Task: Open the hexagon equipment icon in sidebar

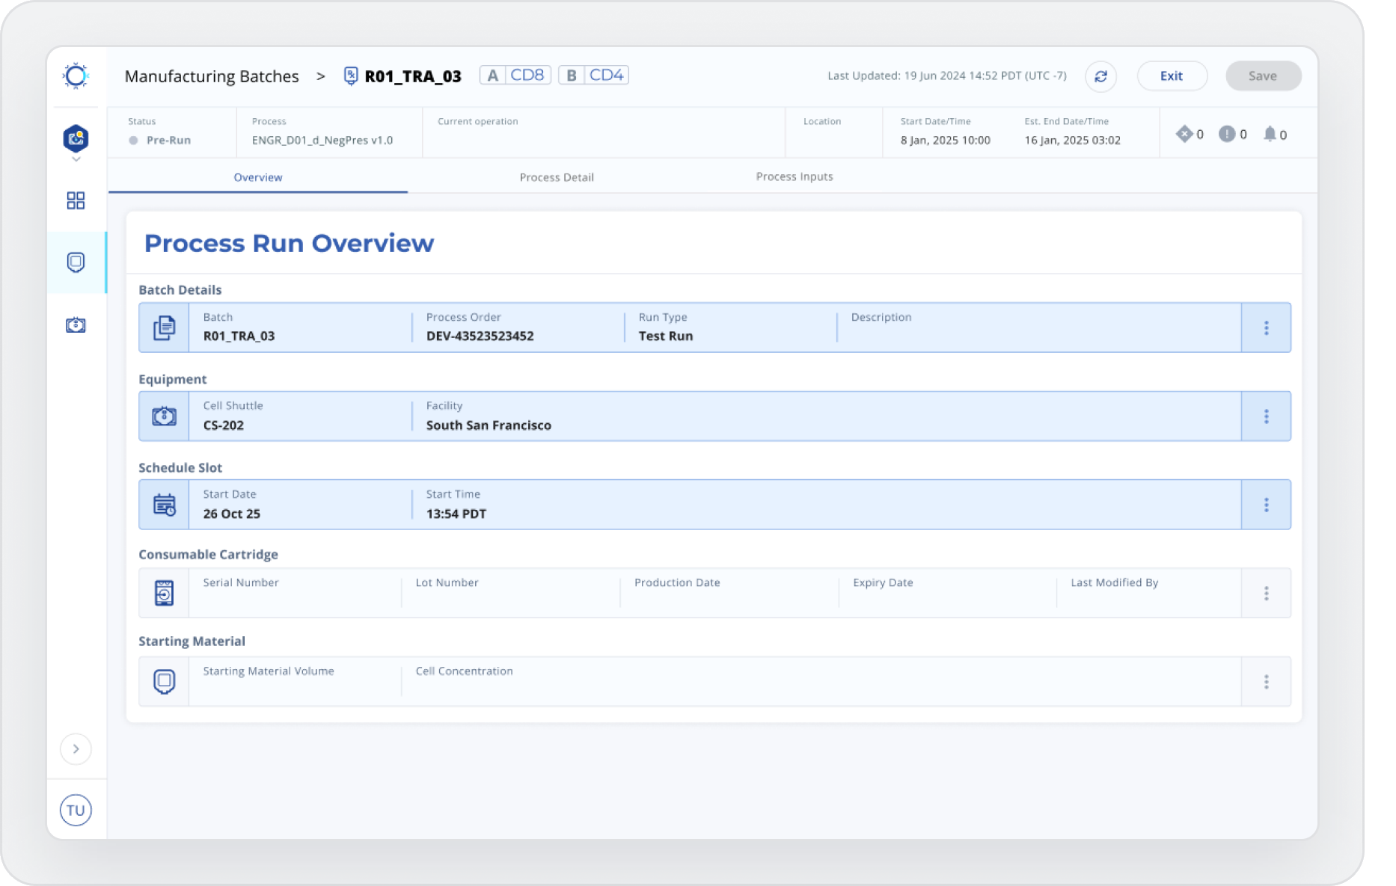Action: point(76,138)
